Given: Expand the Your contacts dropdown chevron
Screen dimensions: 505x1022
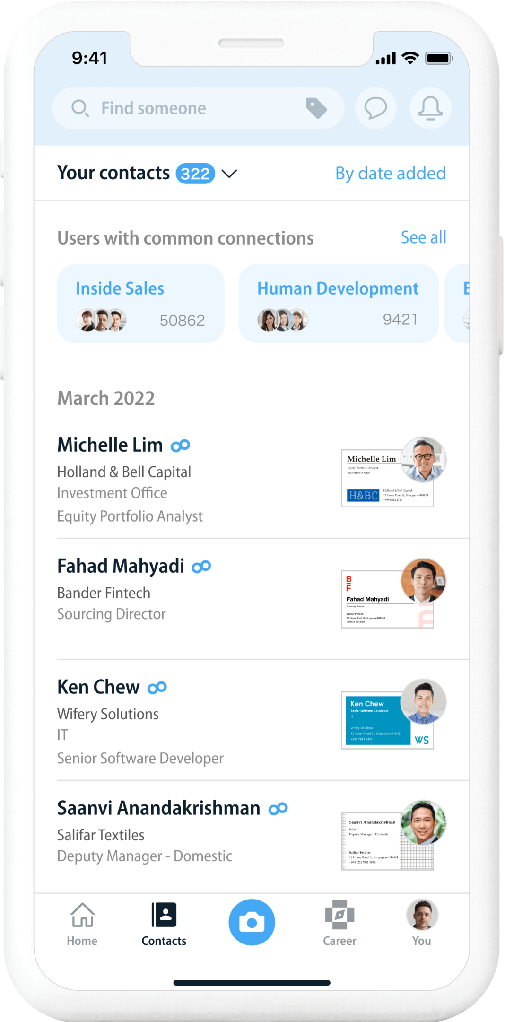Looking at the screenshot, I should pos(229,174).
